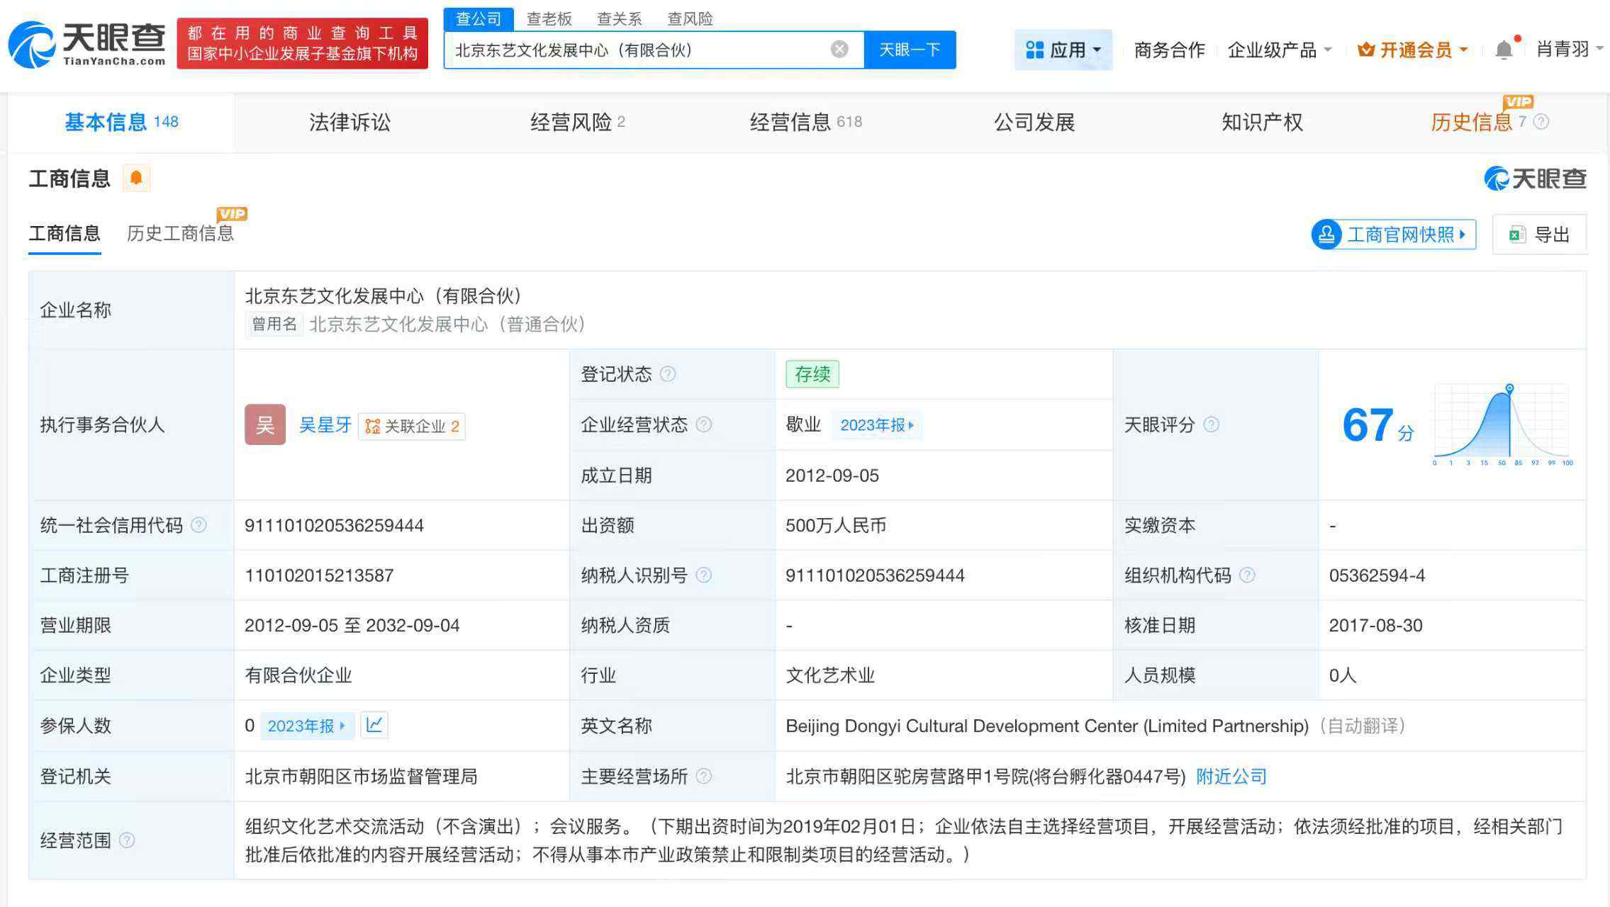Open the chart icon next to 参保人数
The image size is (1610, 907).
(375, 725)
